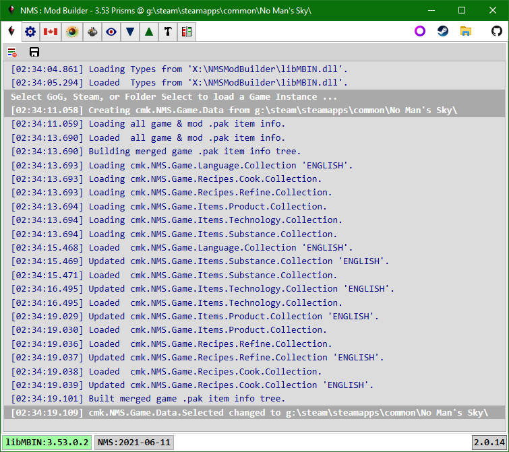
Task: Click the 2.0.14 version label
Action: [x=489, y=443]
